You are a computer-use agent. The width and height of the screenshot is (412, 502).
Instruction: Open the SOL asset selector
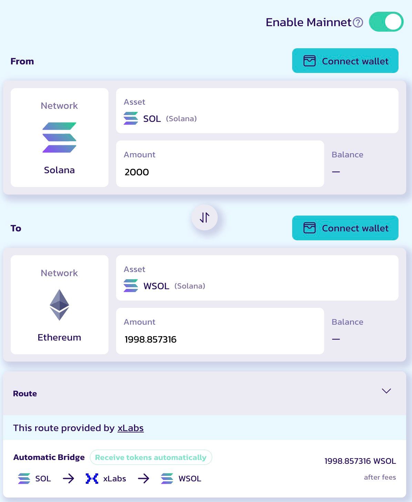pos(257,111)
